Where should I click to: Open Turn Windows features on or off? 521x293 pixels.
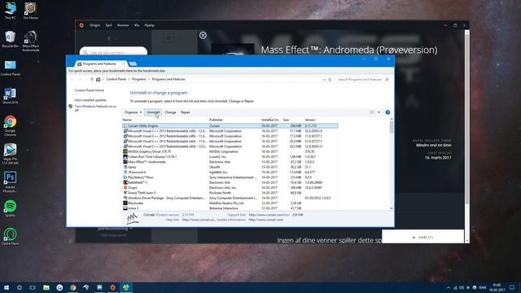point(95,108)
